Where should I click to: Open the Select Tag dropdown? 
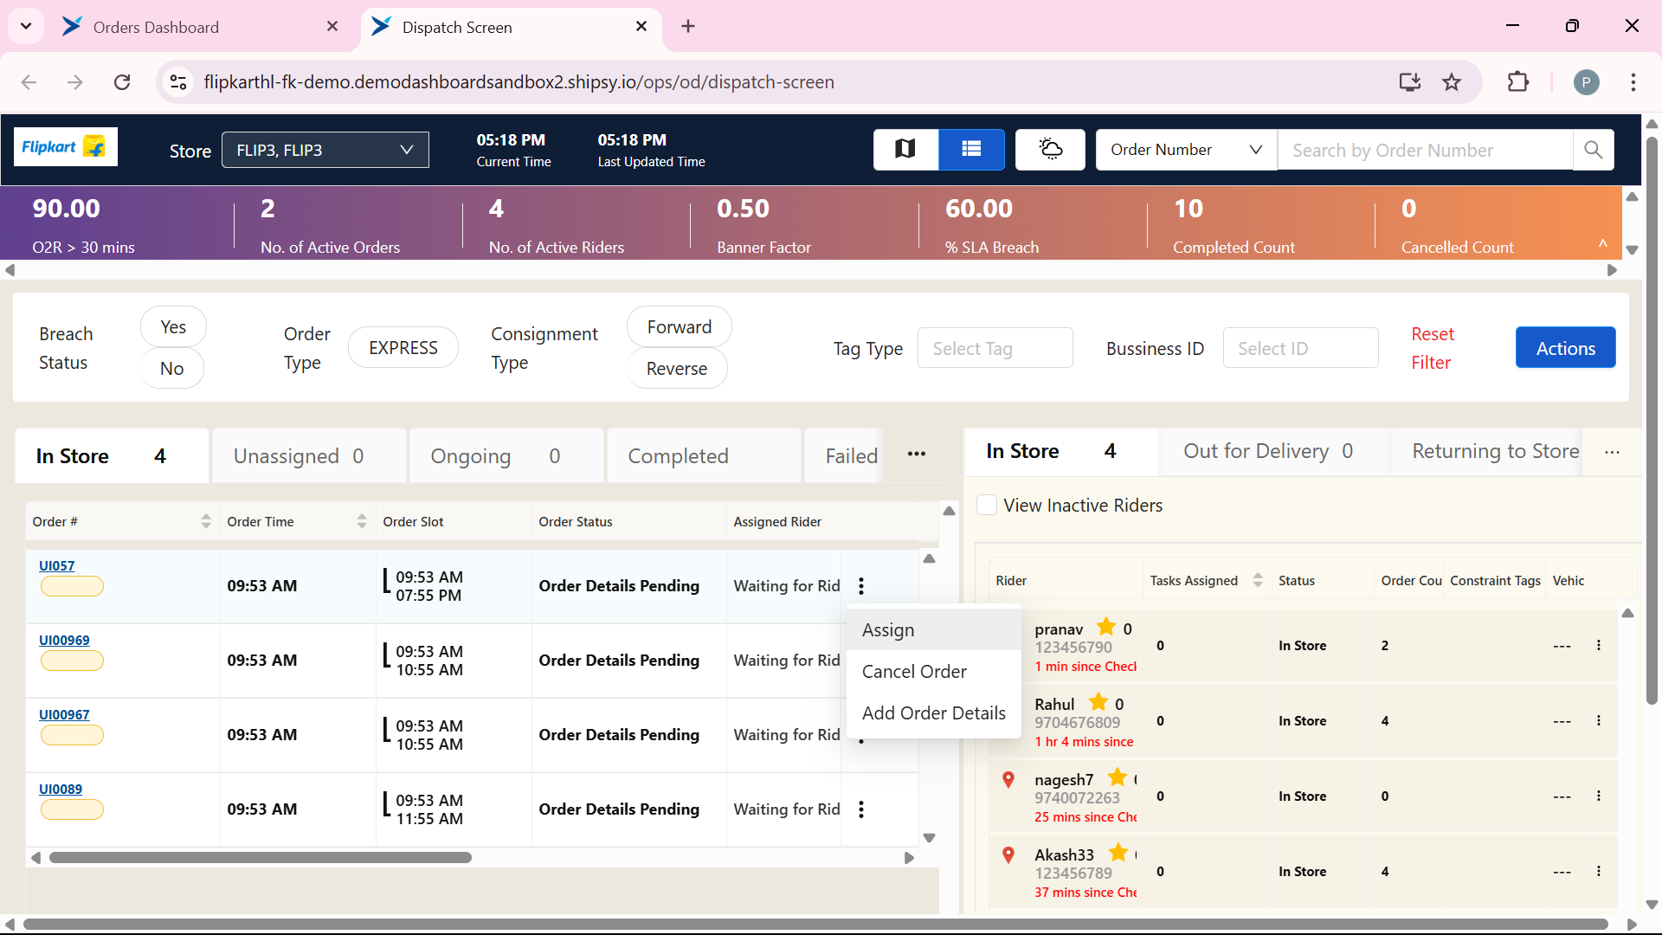click(x=995, y=348)
